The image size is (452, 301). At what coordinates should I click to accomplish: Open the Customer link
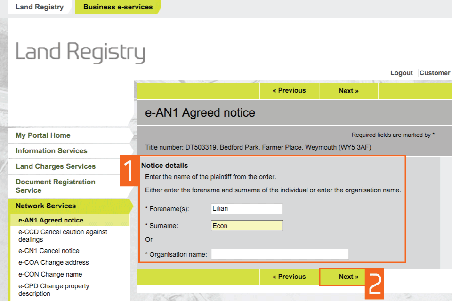pyautogui.click(x=435, y=73)
